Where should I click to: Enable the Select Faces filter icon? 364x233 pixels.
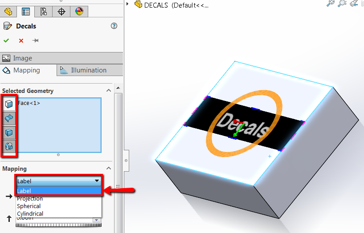tap(9, 104)
